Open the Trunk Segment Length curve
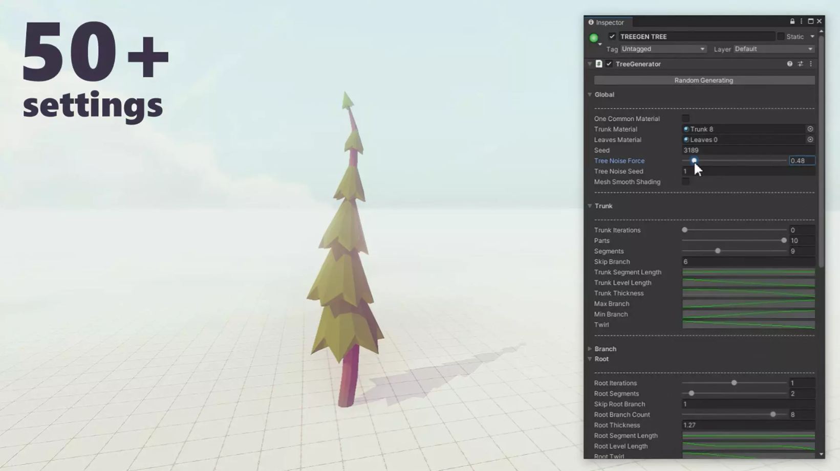Viewport: 840px width, 471px height. click(x=748, y=272)
